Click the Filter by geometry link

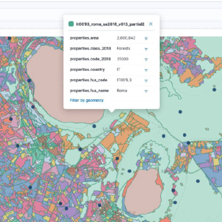86,101
